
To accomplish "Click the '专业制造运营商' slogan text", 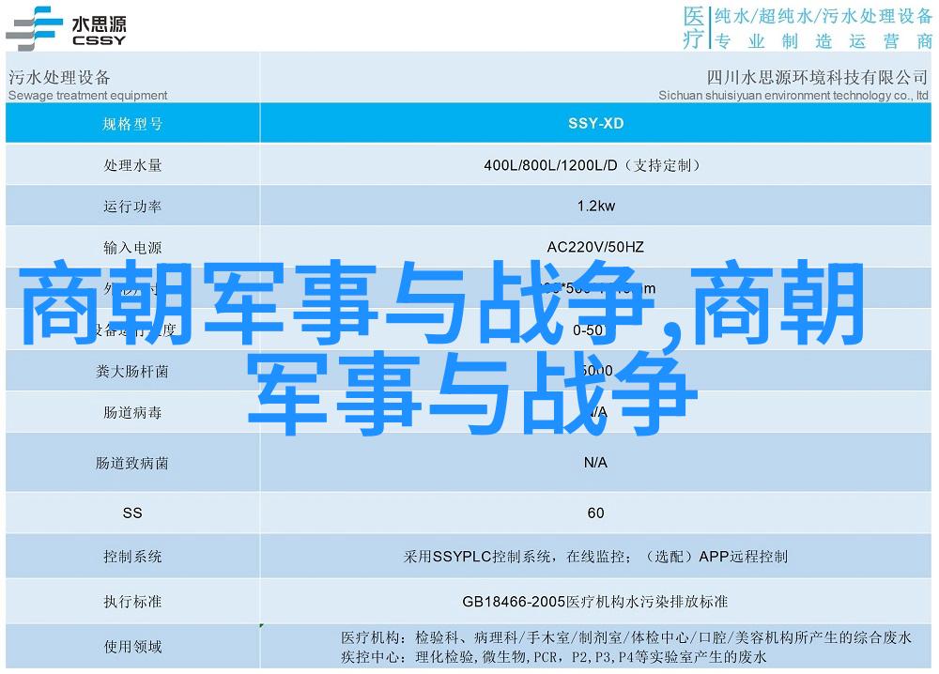I will [x=824, y=41].
